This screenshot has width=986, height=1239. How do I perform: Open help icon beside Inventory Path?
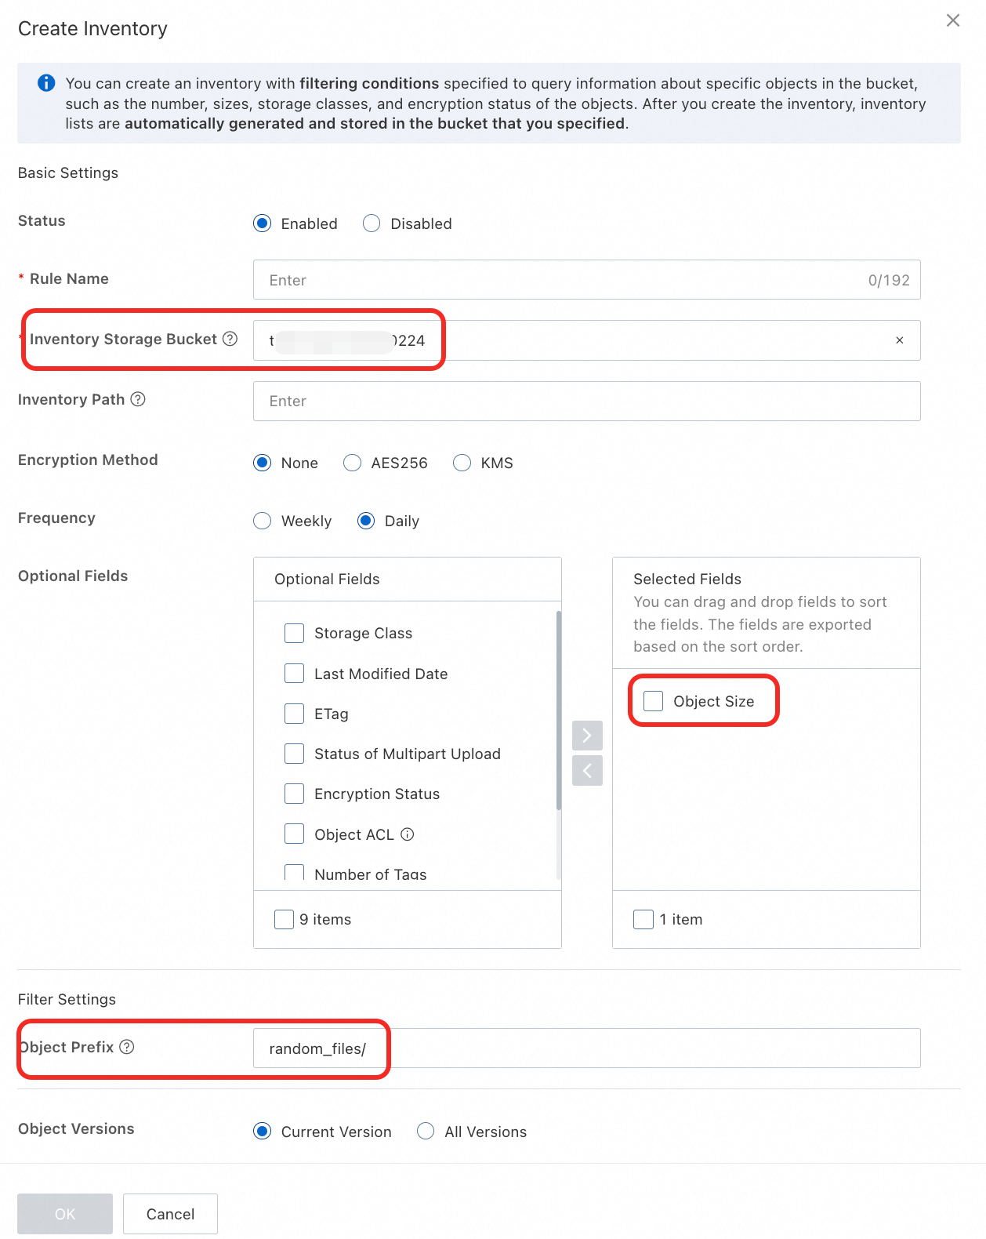[138, 398]
